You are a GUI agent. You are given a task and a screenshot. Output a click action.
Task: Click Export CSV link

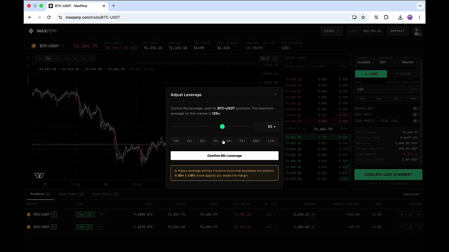pos(411,194)
